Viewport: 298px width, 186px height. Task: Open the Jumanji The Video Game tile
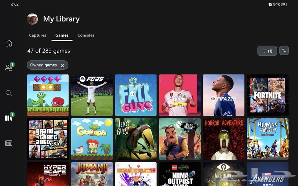(92, 174)
